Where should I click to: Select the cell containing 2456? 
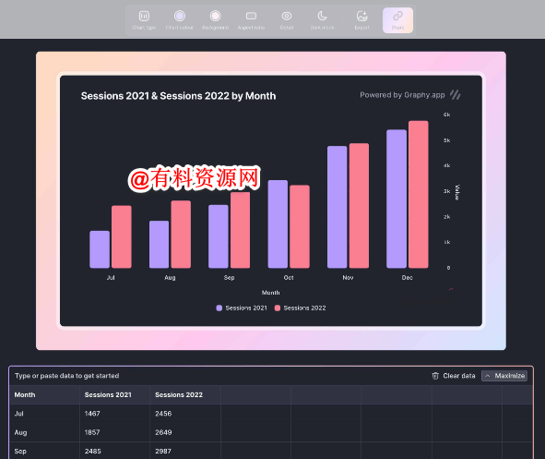tap(185, 414)
